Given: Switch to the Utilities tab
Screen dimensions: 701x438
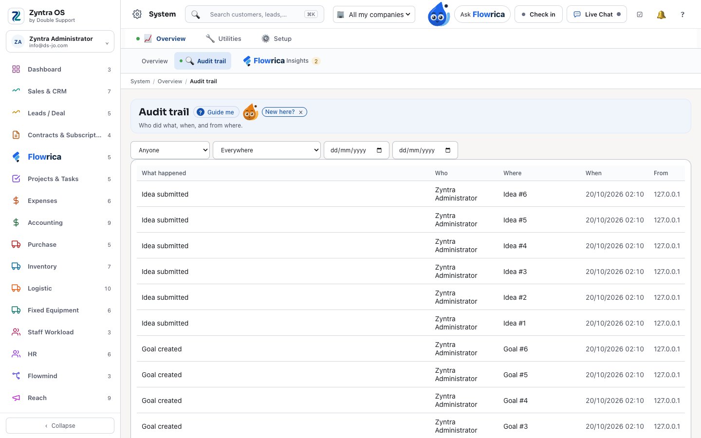Looking at the screenshot, I should click(223, 39).
